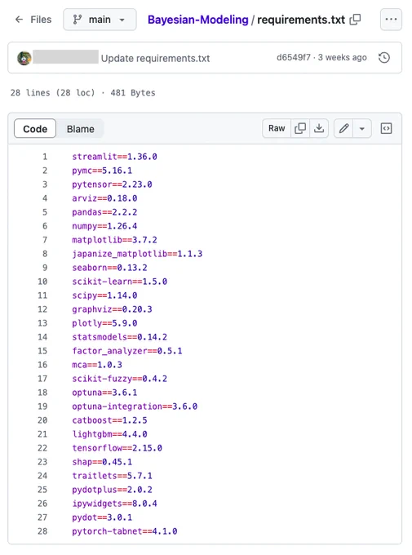Viewport: 412px width, 555px height.
Task: Go back to Files with the arrow icon
Action: [19, 20]
